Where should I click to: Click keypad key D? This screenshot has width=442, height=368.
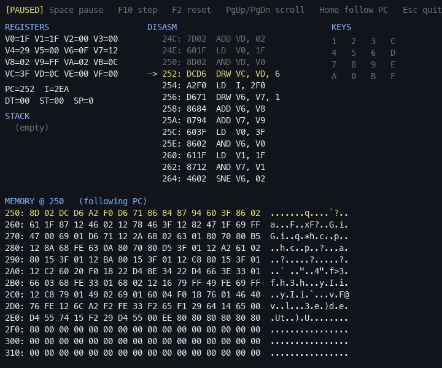click(x=393, y=53)
